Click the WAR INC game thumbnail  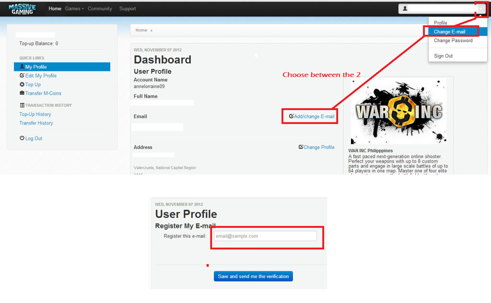point(398,112)
